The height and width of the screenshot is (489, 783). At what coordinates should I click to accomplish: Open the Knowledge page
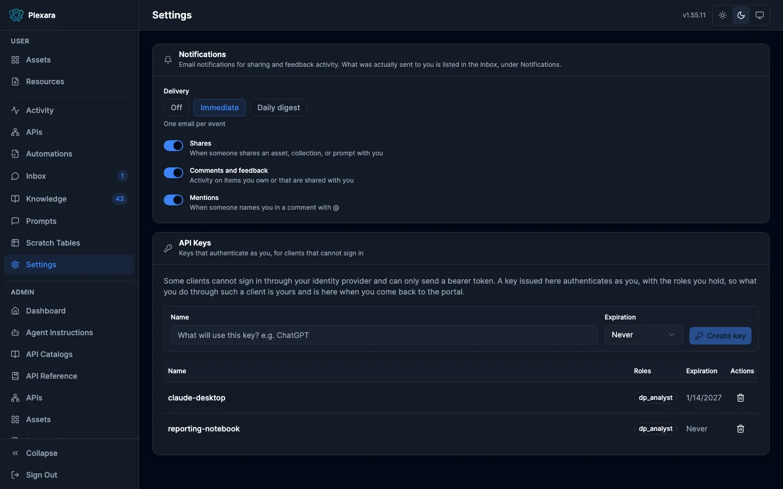pos(69,199)
